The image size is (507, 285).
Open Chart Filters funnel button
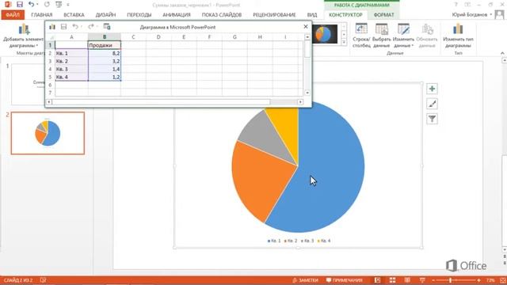point(432,119)
